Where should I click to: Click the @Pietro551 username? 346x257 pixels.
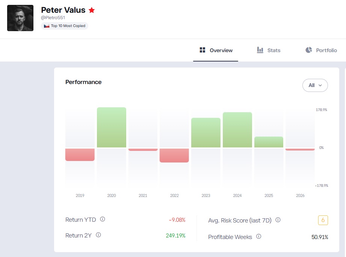tap(53, 18)
